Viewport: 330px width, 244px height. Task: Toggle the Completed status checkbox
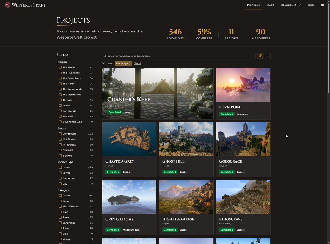[x=60, y=134]
